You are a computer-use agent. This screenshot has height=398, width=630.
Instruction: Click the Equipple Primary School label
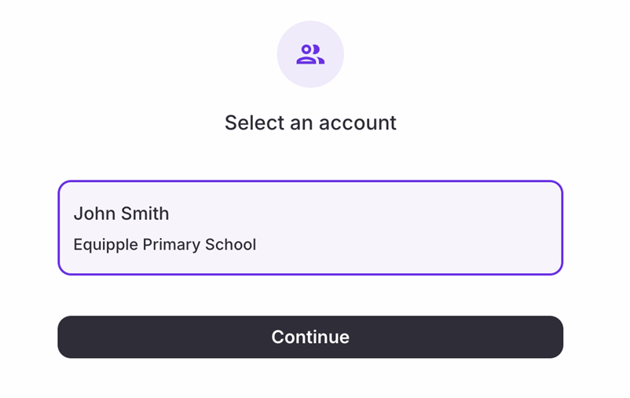(x=164, y=245)
